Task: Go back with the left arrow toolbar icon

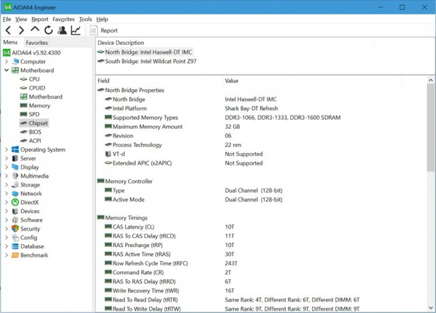Action: [x=8, y=30]
